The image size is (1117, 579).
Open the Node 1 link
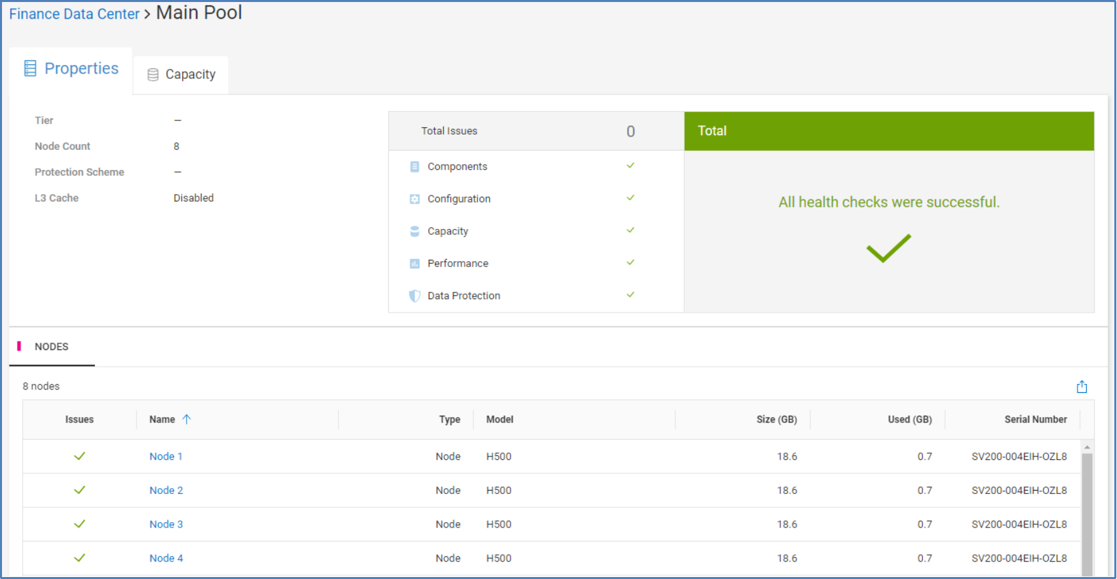click(x=166, y=457)
